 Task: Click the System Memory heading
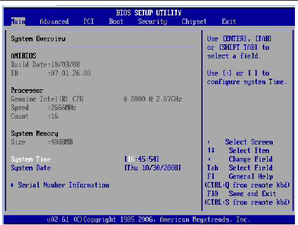tap(34, 133)
